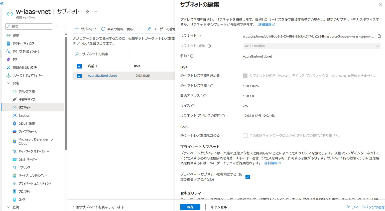The height and width of the screenshot is (211, 385).
Task: Click the ネットワーク マネージャー icon
Action: [15, 151]
